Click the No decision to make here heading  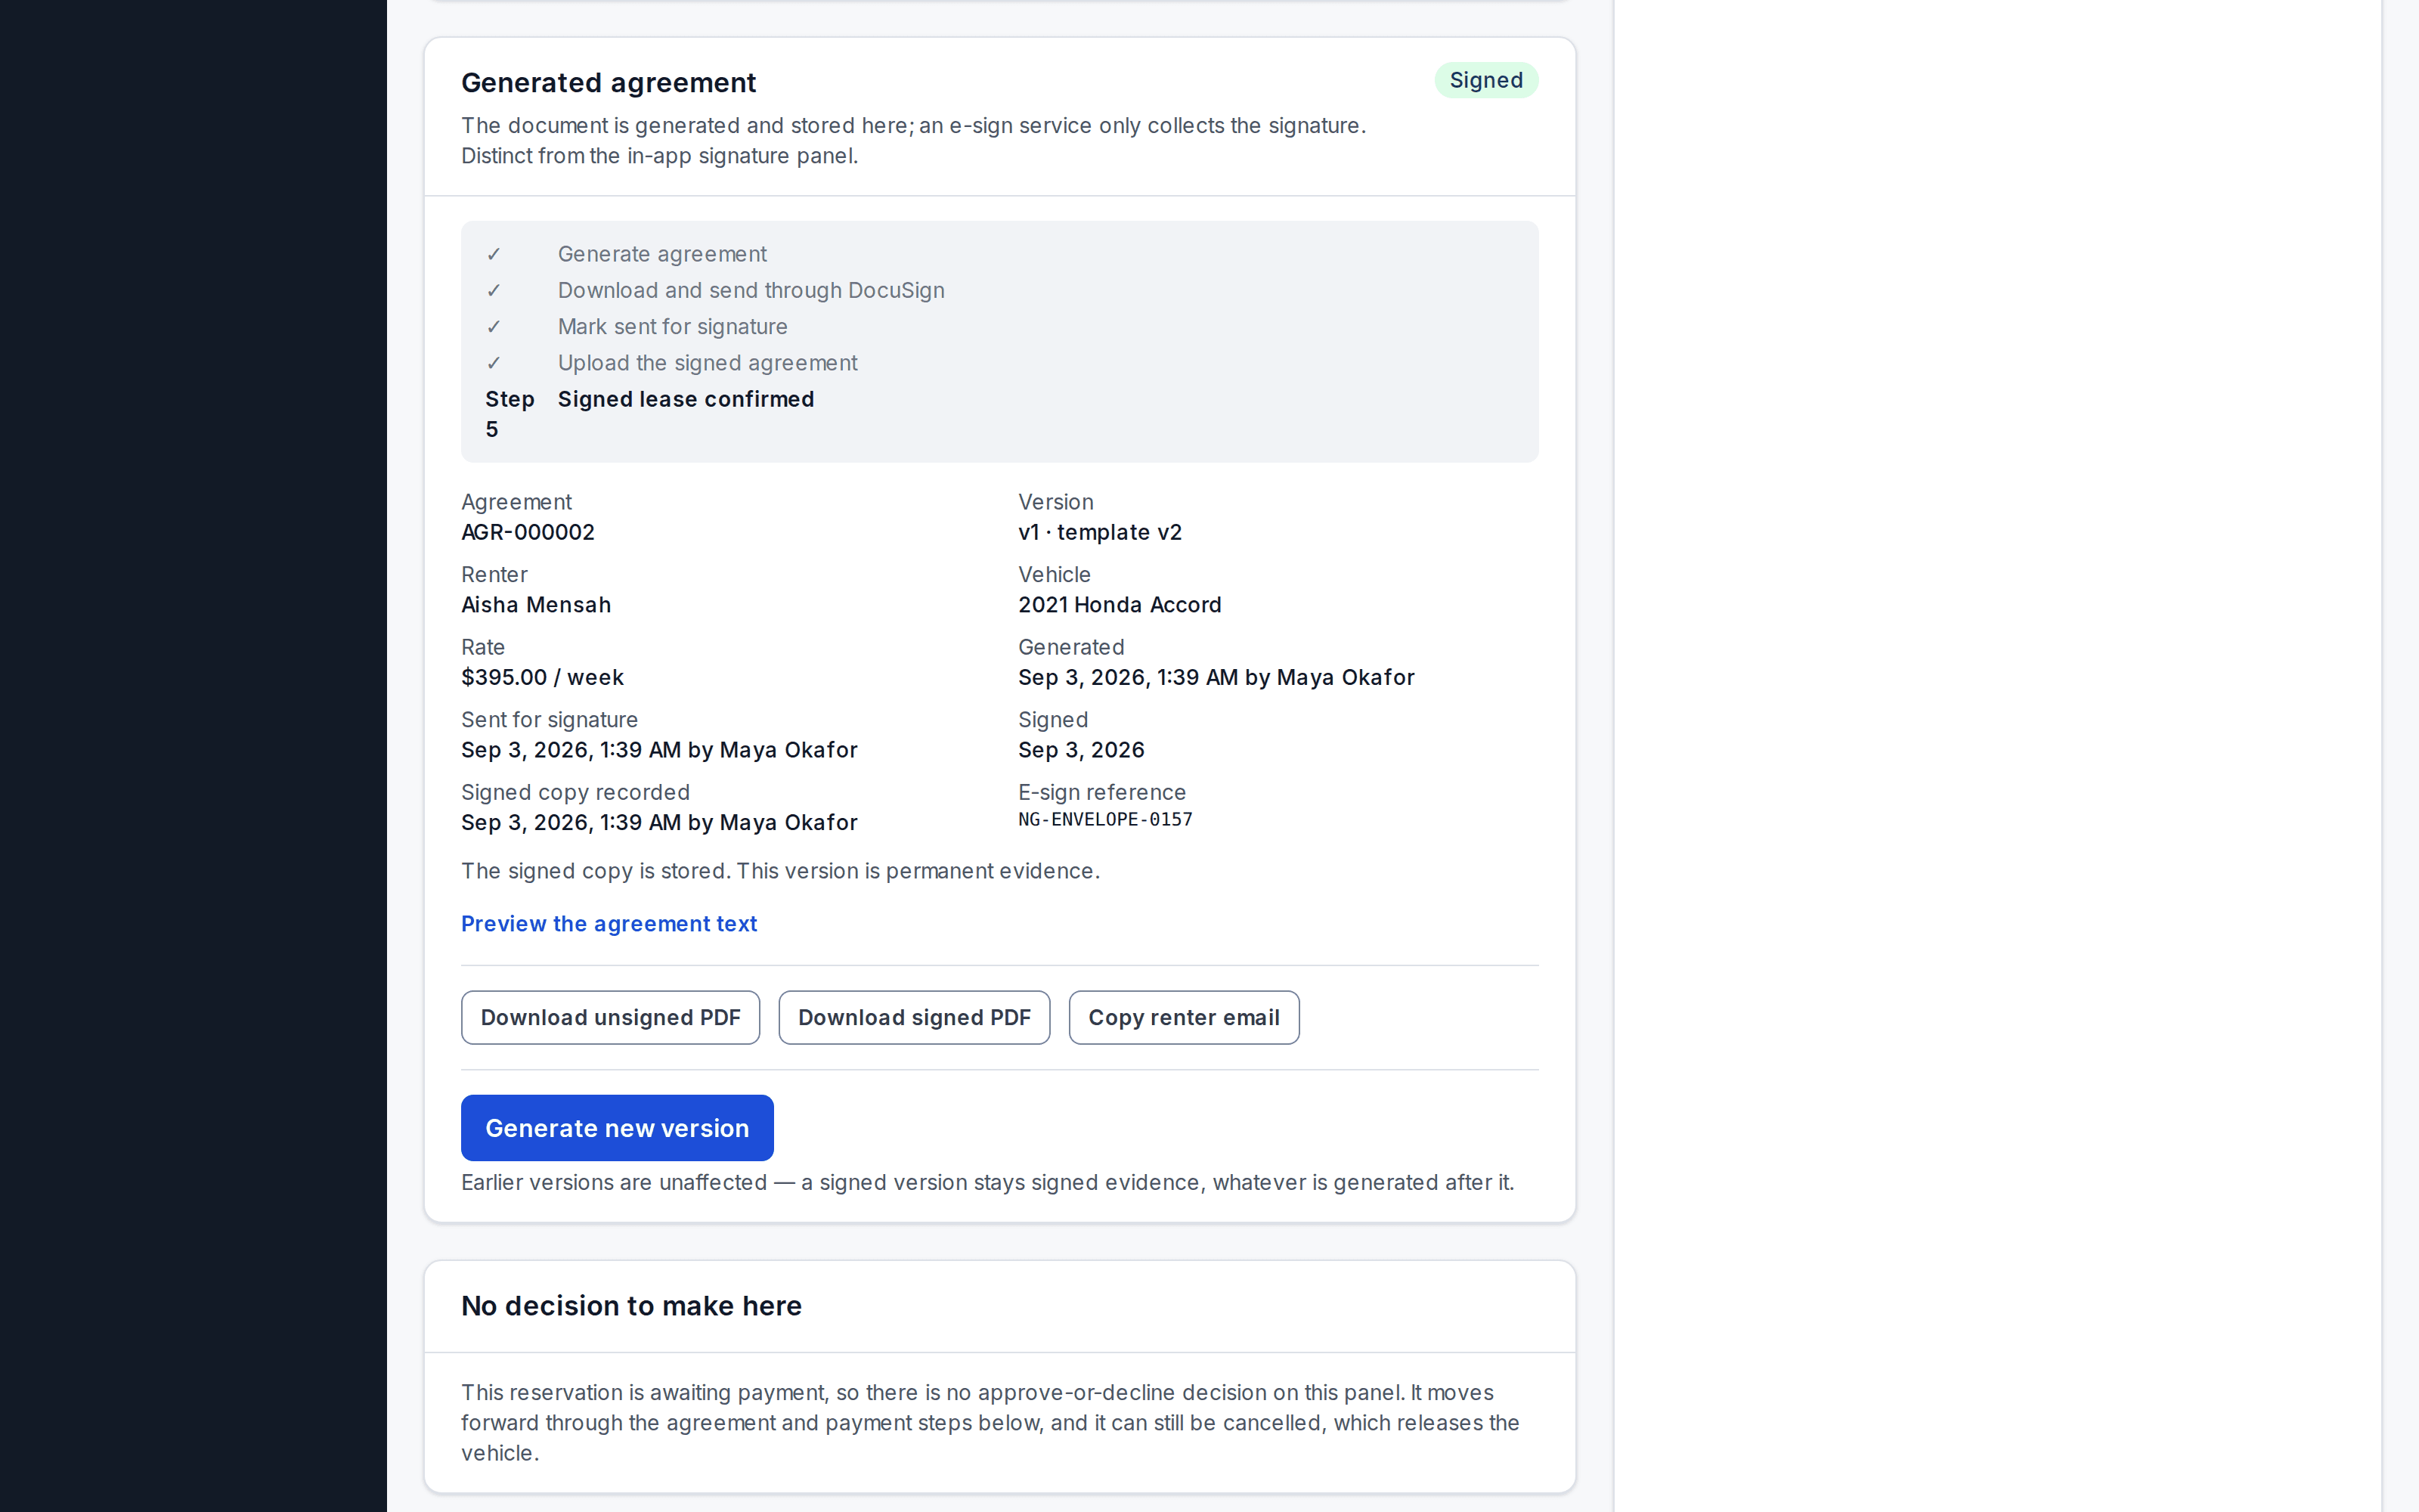630,1306
